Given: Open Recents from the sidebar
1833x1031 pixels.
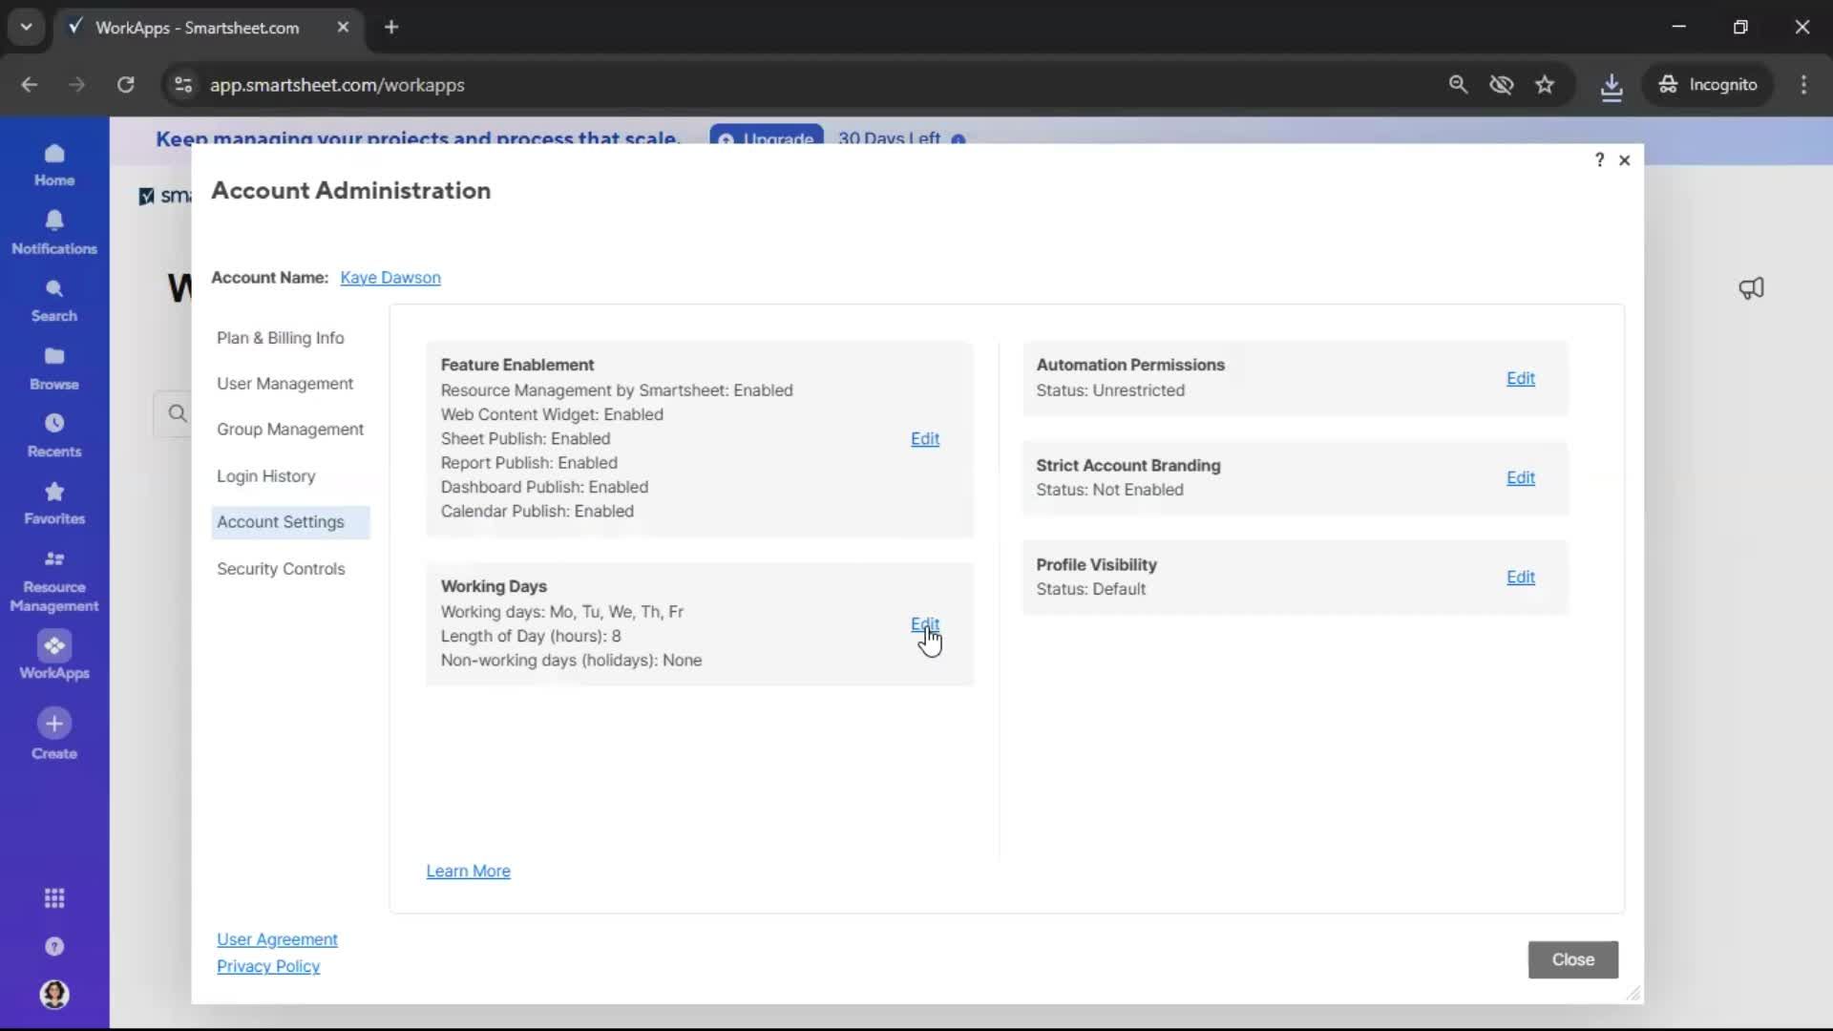Looking at the screenshot, I should click(54, 434).
